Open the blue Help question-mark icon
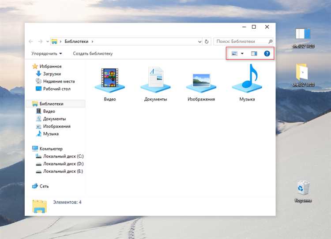The width and height of the screenshot is (331, 239). (x=267, y=54)
